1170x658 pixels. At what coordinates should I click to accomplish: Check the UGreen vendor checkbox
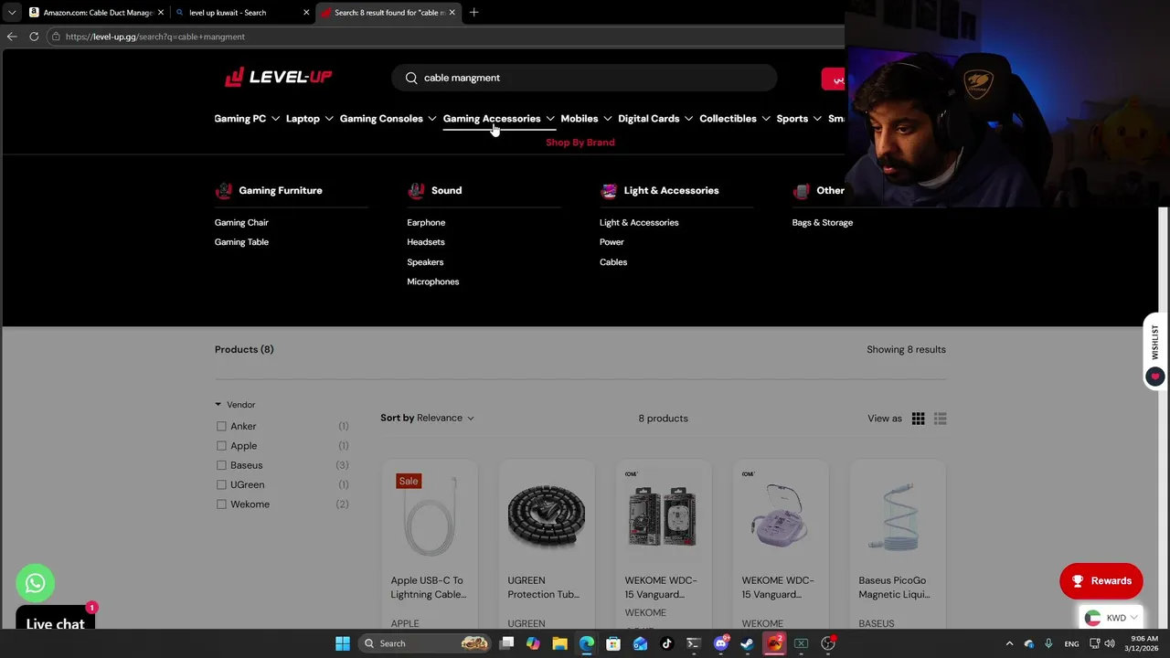(221, 484)
